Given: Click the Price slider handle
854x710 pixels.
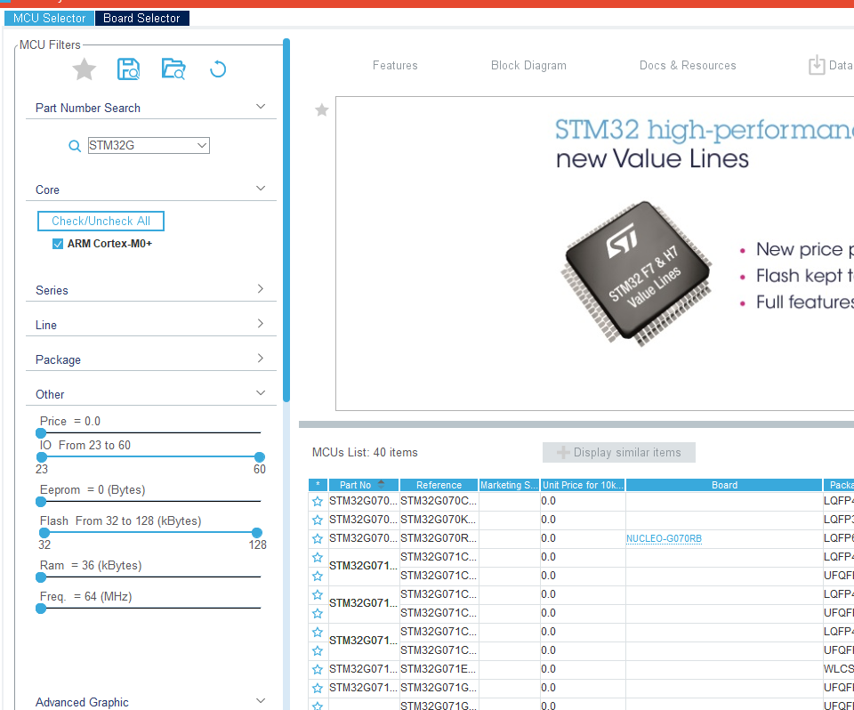Looking at the screenshot, I should [41, 433].
